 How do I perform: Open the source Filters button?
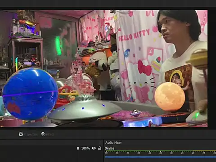(48, 134)
